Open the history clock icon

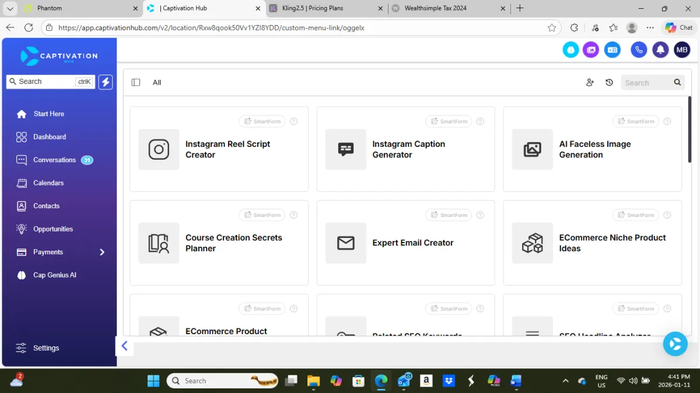click(x=609, y=83)
